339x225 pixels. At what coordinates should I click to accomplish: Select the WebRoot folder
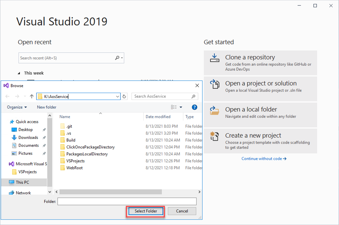click(74, 168)
